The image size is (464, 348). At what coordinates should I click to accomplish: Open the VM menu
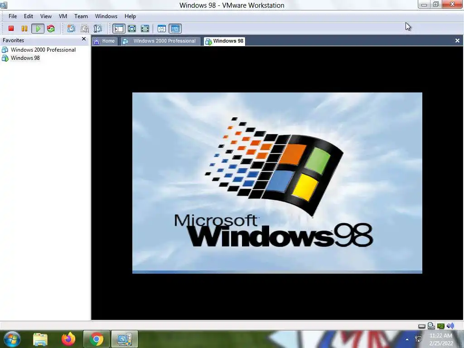[63, 16]
